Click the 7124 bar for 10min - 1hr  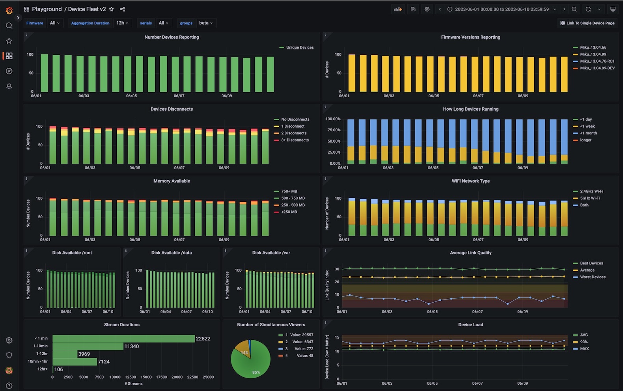pyautogui.click(x=75, y=361)
